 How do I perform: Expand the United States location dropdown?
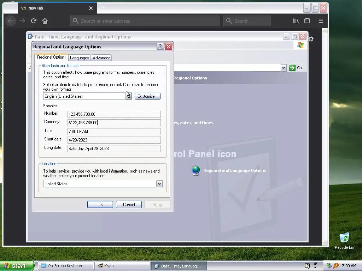(x=159, y=183)
